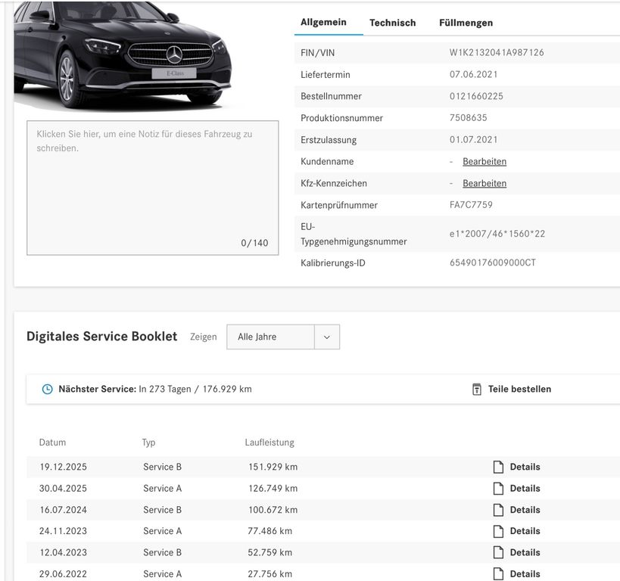Expand the year filter chevron arrow

click(327, 337)
